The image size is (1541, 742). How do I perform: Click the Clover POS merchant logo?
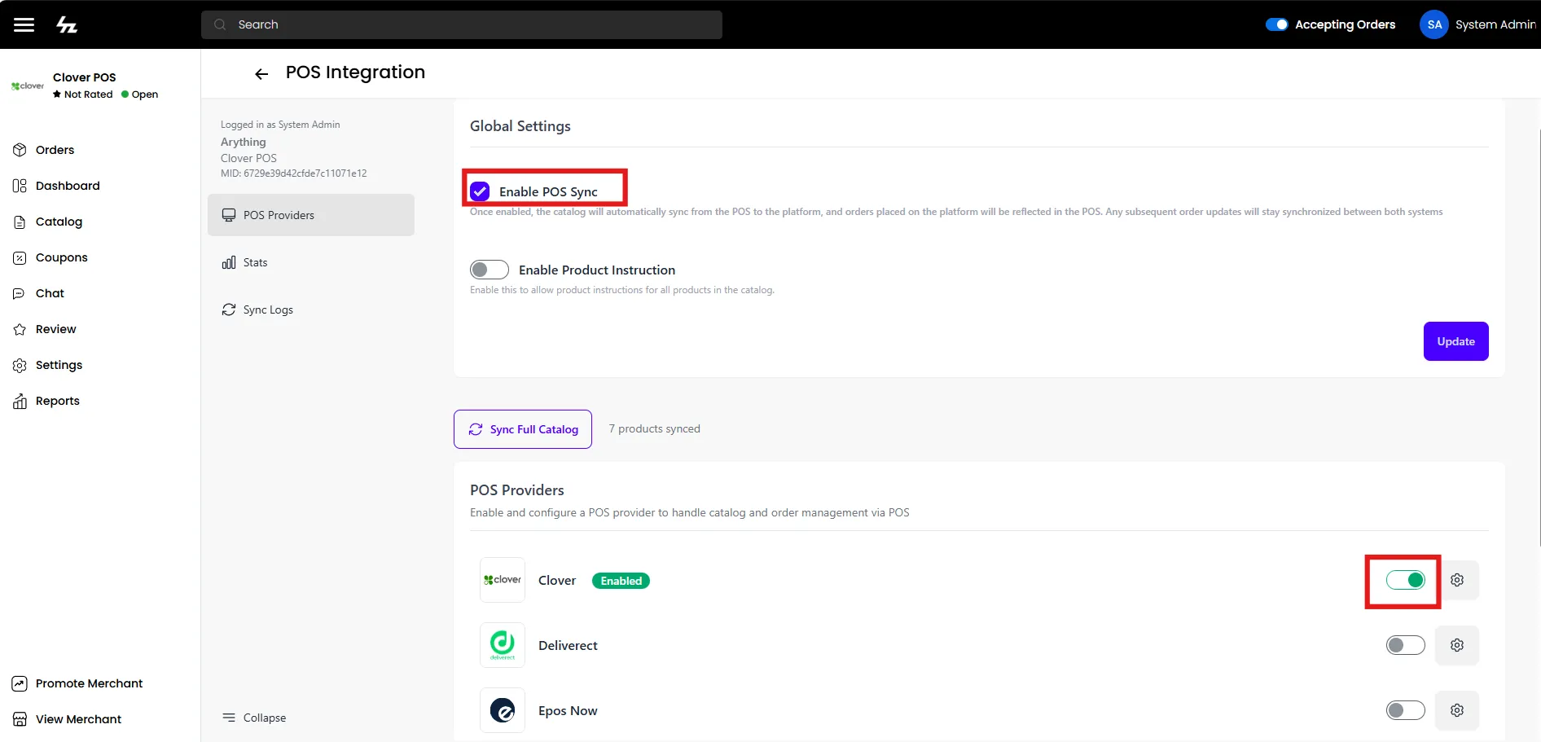point(28,86)
